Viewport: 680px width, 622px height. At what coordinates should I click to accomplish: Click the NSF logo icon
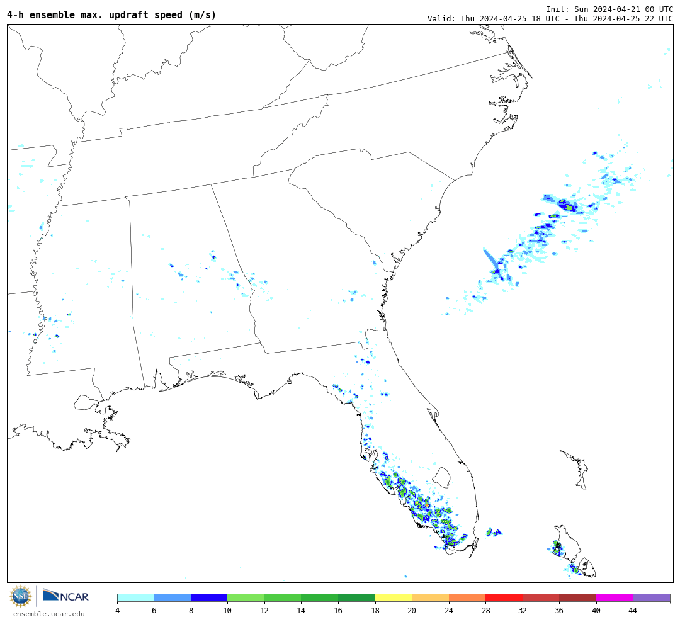[x=20, y=596]
